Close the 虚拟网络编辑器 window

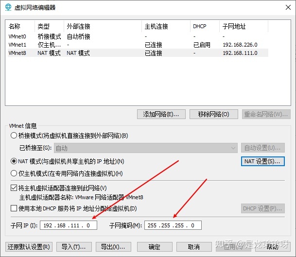(x=288, y=7)
